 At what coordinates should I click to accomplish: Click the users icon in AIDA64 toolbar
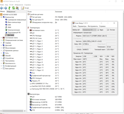click(x=17, y=8)
